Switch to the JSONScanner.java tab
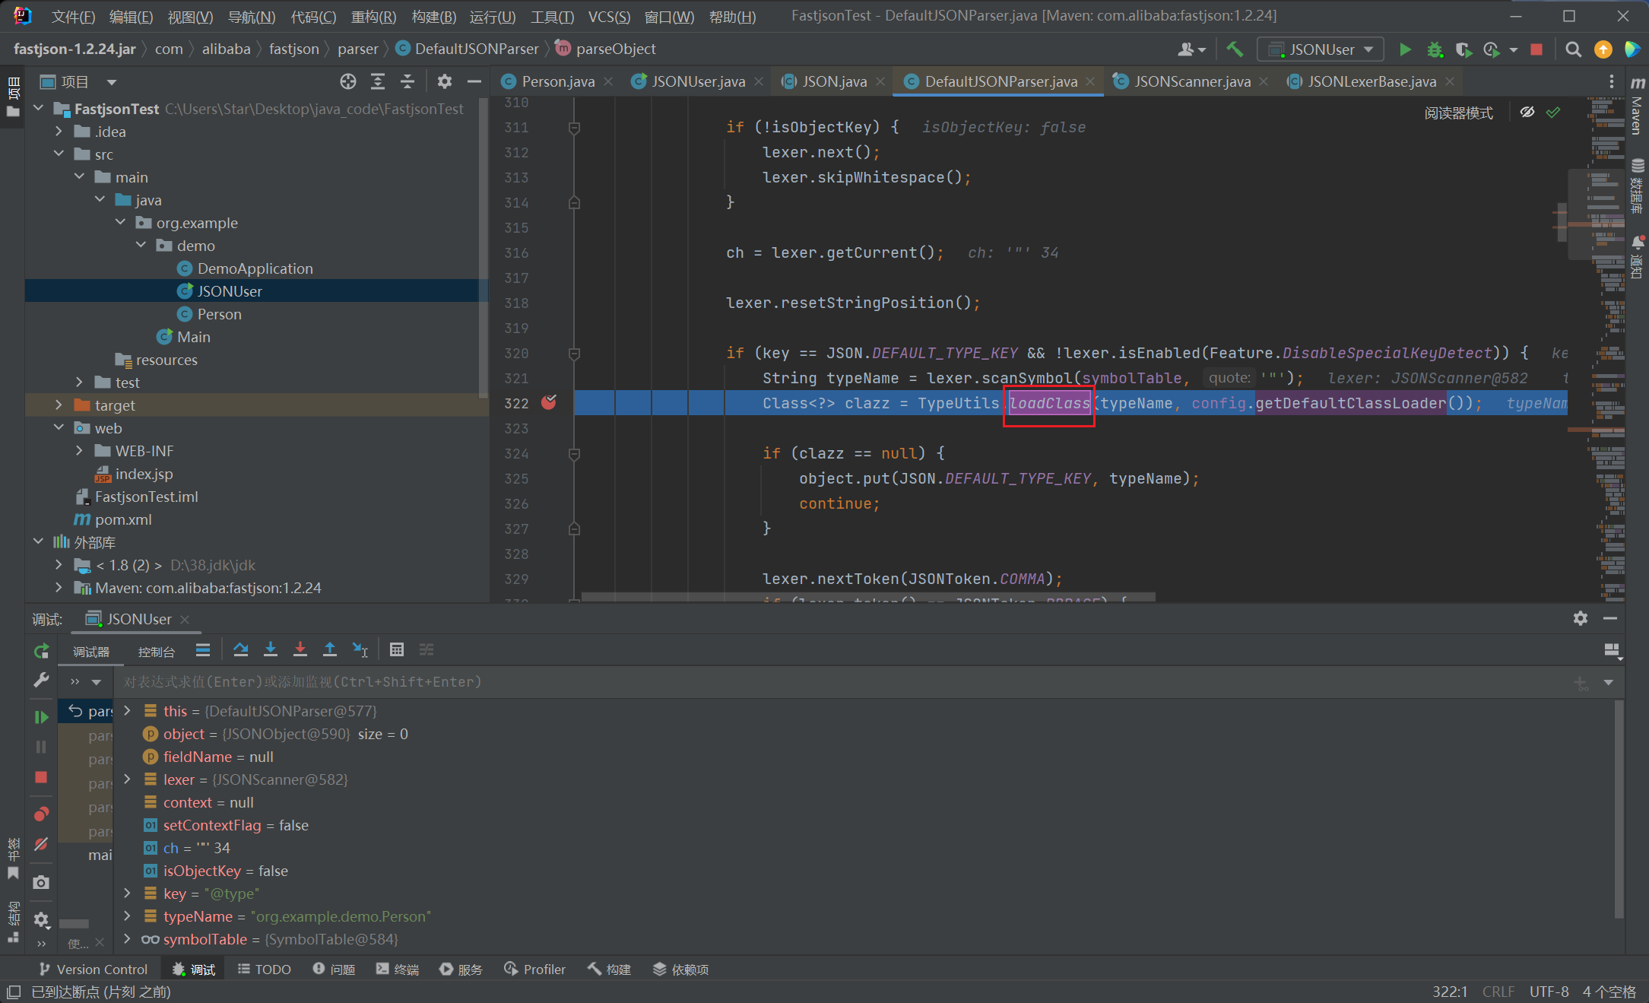Viewport: 1649px width, 1003px height. pyautogui.click(x=1191, y=81)
